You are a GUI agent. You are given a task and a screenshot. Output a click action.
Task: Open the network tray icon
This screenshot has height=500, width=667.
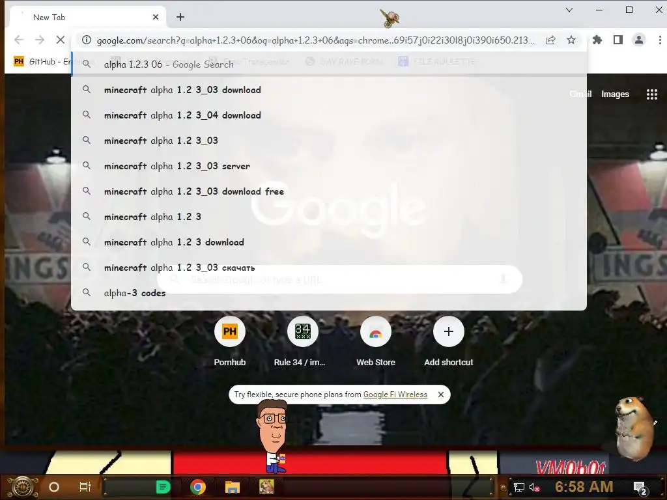[x=519, y=487]
